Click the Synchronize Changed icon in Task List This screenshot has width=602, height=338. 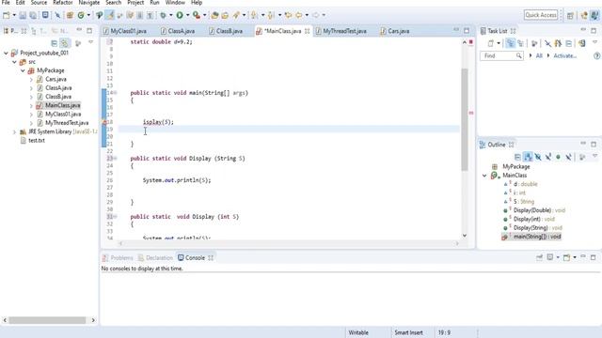pos(582,43)
